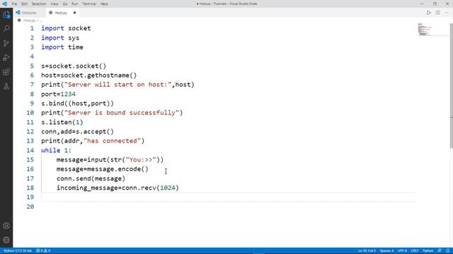Click 's.listen(1)' on line 11
Viewport: 453px width, 254px height.
[x=62, y=122]
